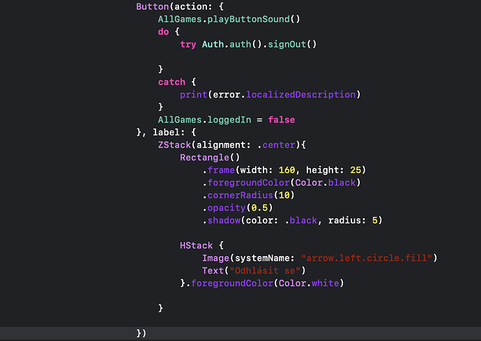Viewport: 481px width, 341px height.
Task: Click the "false" literal
Action: [282, 120]
